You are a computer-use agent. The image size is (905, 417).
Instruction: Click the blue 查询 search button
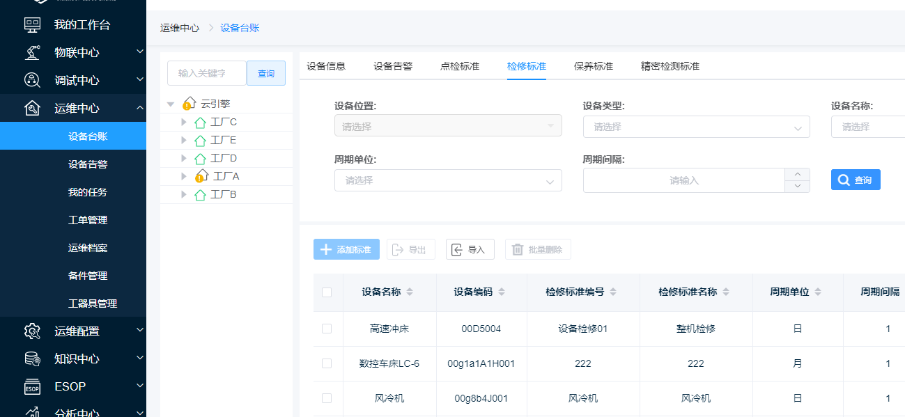(856, 180)
